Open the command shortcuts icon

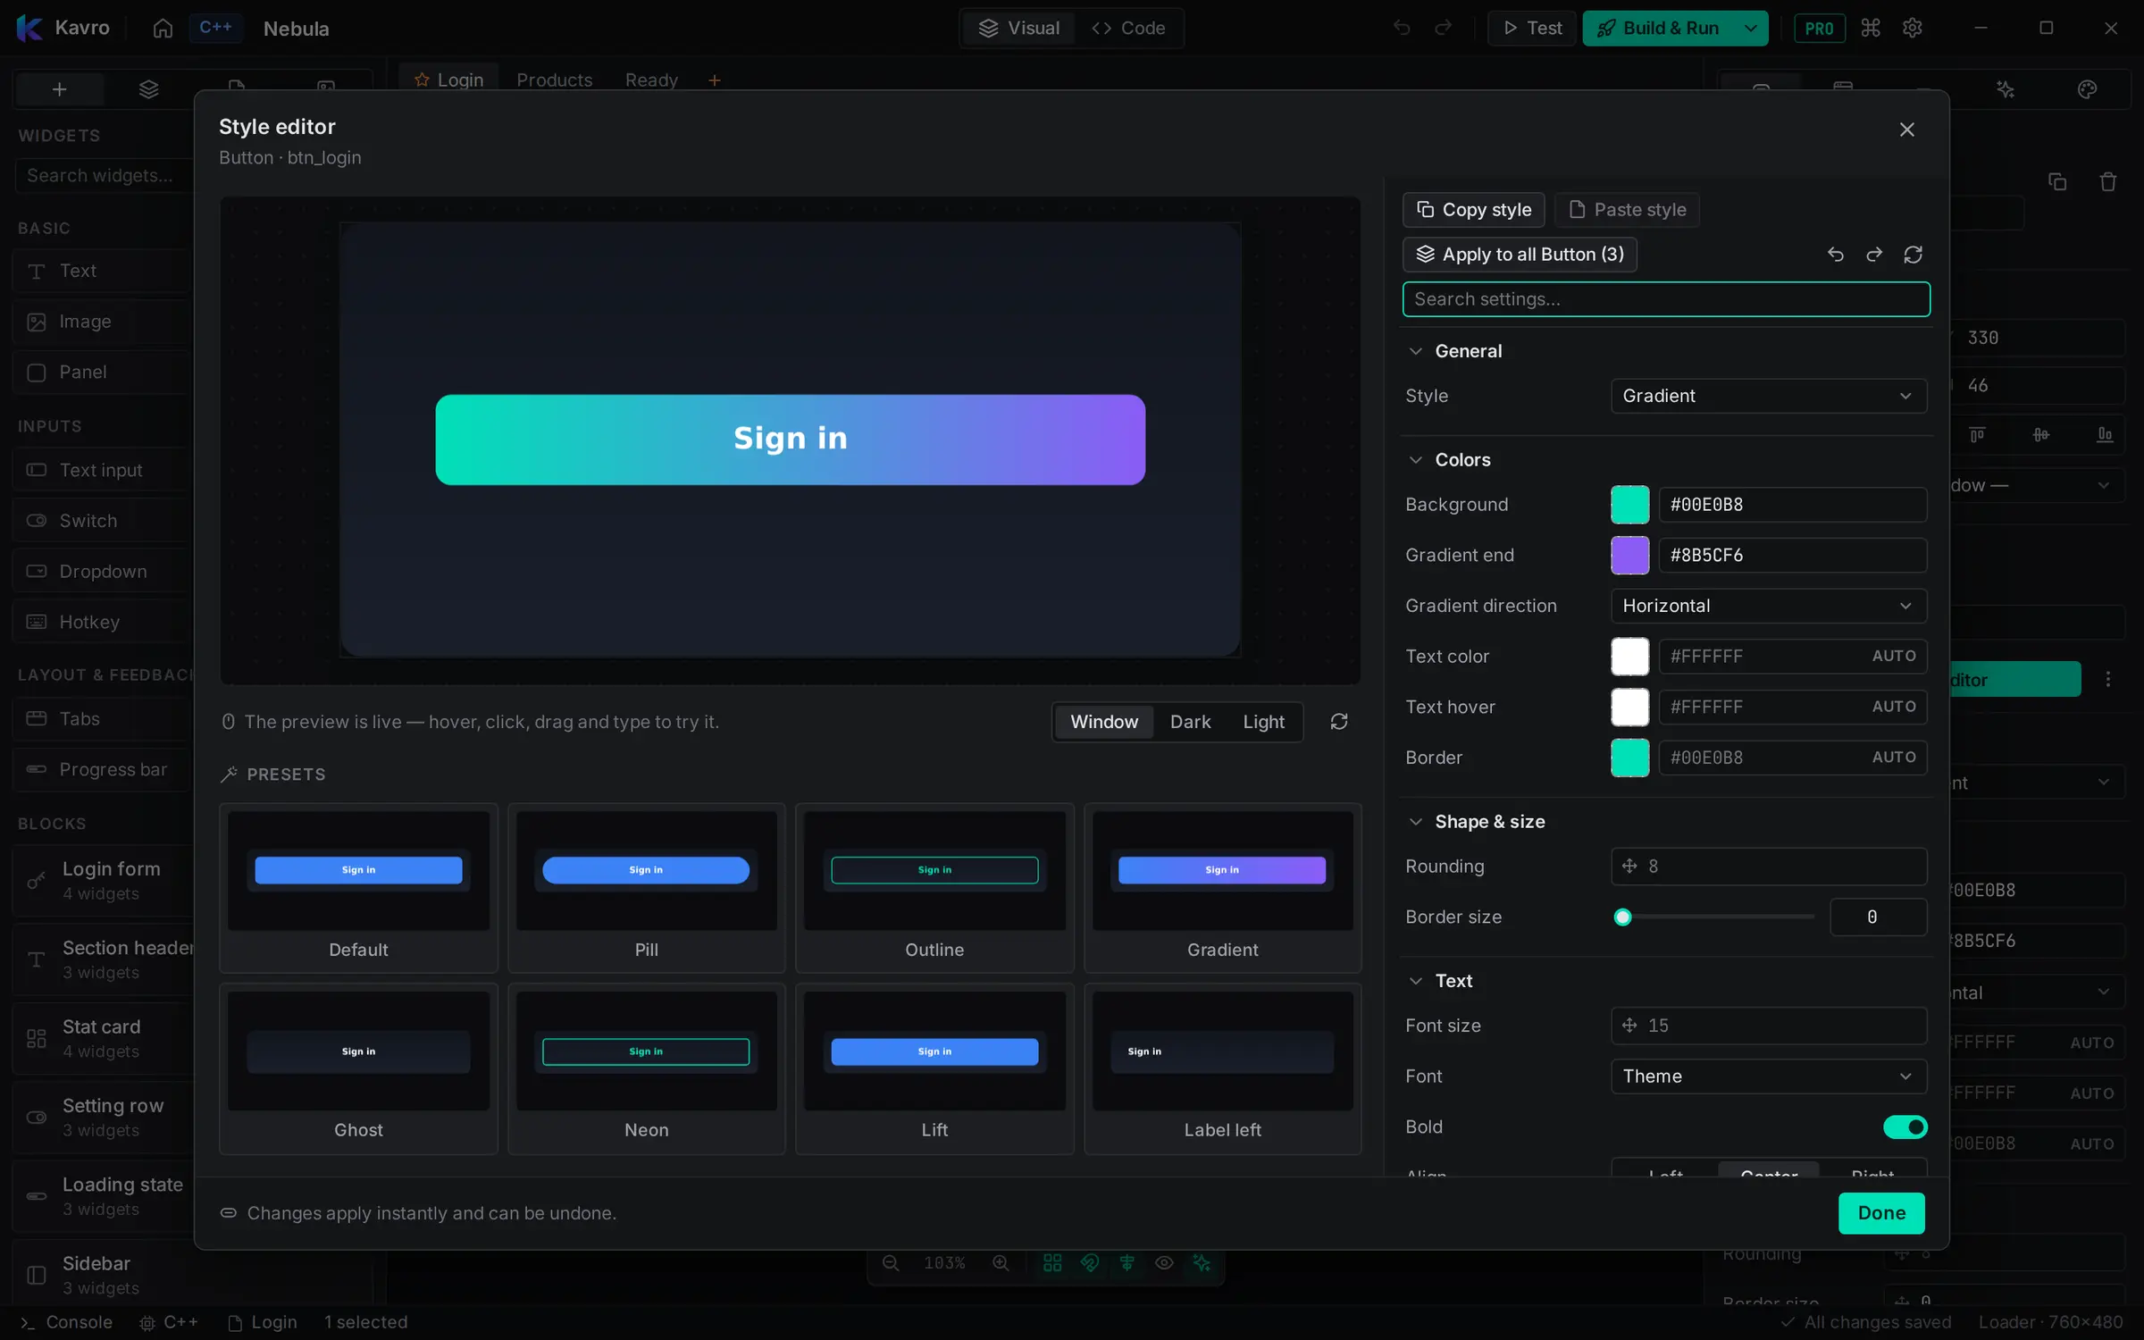[x=1871, y=28]
